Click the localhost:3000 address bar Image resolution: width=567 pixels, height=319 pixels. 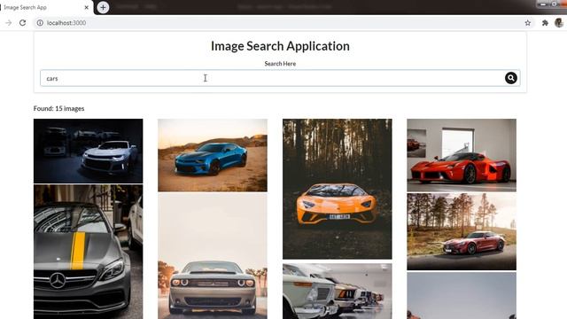pyautogui.click(x=280, y=23)
